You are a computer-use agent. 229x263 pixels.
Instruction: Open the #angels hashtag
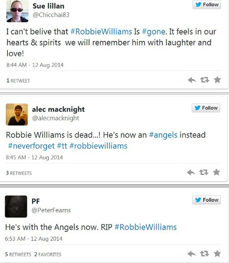coord(163,135)
